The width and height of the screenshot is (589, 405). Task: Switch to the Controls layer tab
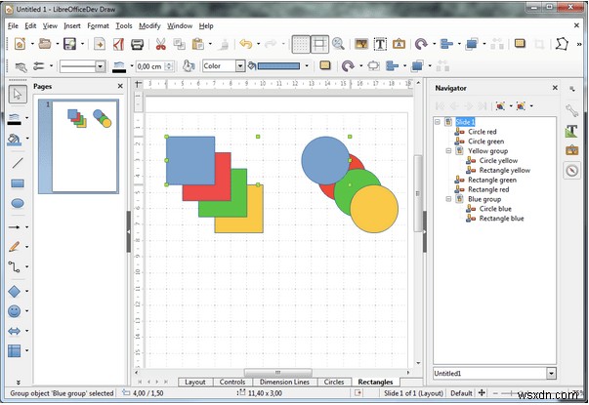coord(232,383)
